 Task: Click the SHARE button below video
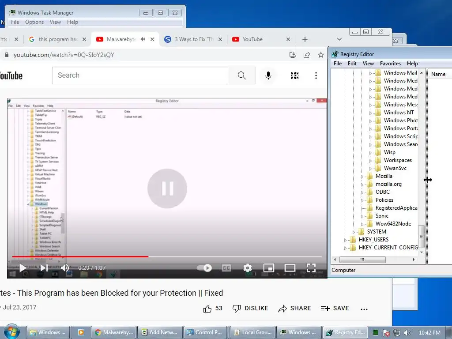coord(294,309)
